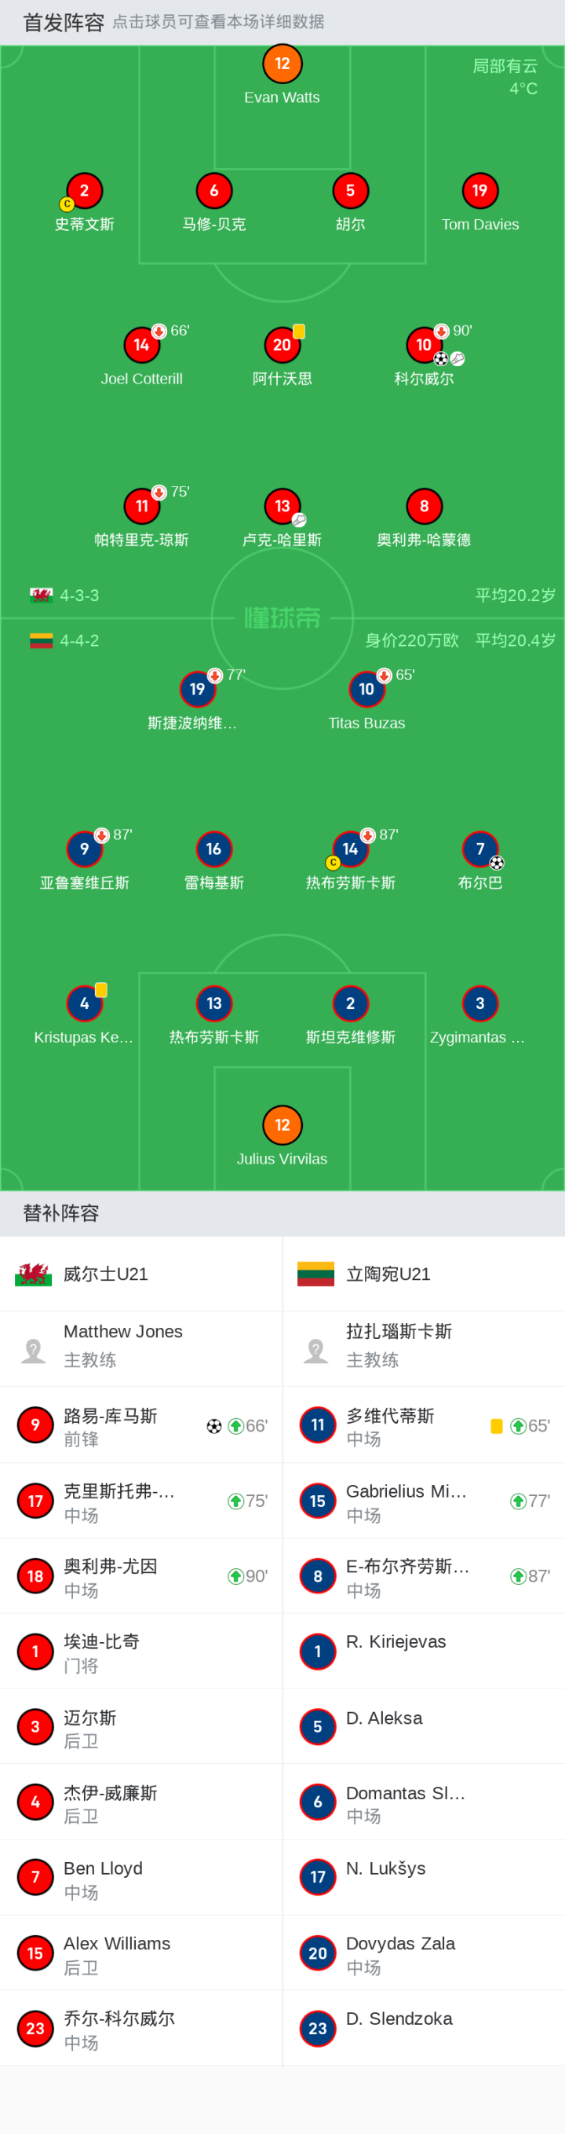Select Tom Davies number 19 badge
This screenshot has height=2134, width=565.
(479, 190)
